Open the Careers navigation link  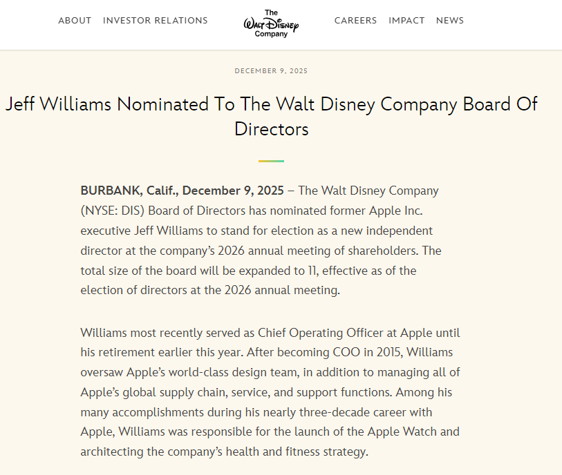click(x=355, y=21)
